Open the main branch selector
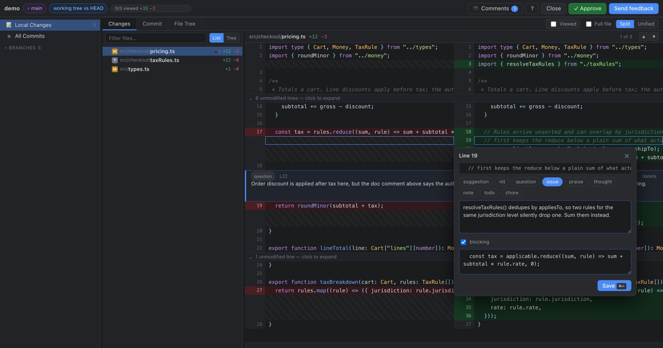 (34, 8)
